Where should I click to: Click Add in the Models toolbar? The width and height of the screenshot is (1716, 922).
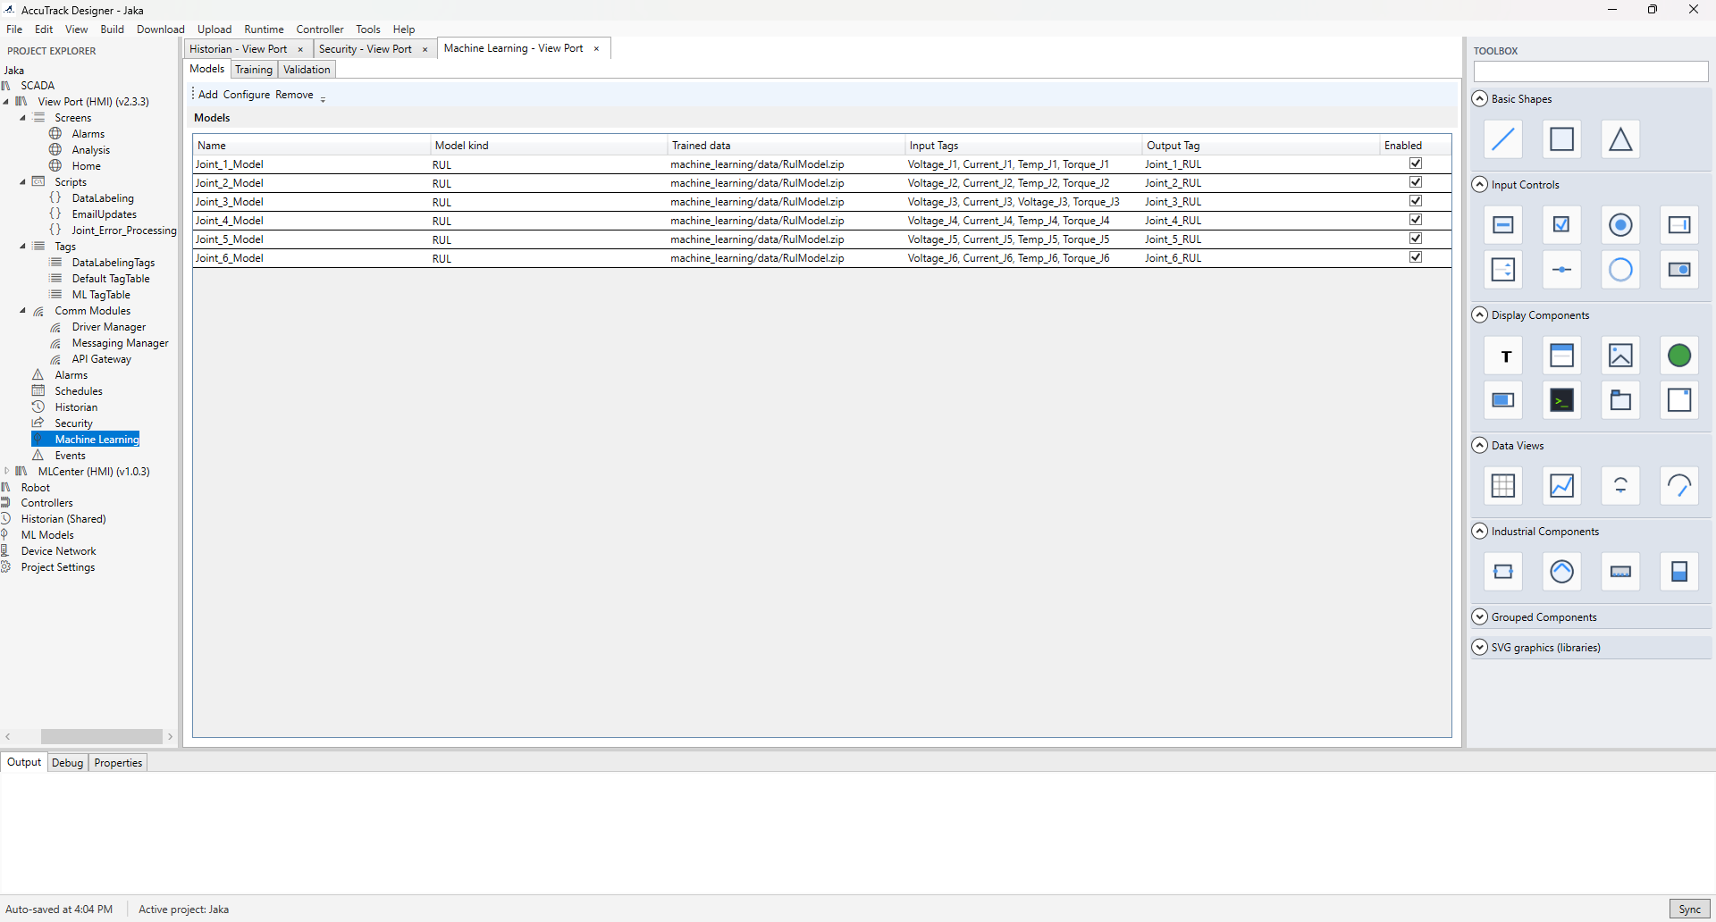coord(208,95)
